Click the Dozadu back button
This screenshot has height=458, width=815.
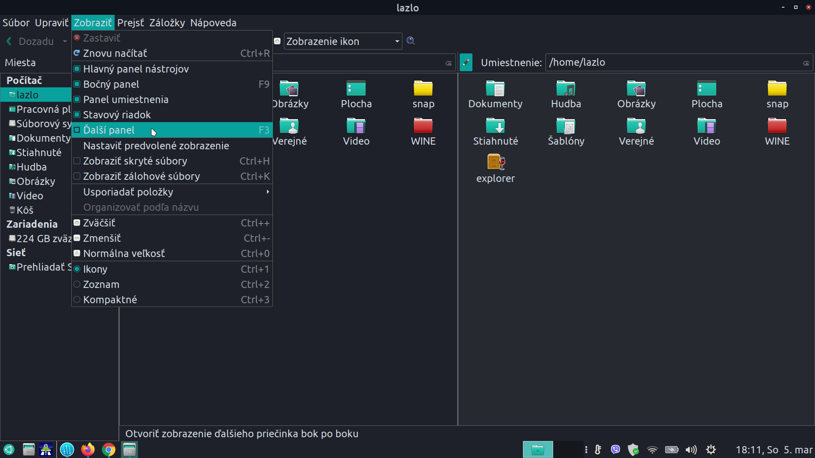[30, 42]
